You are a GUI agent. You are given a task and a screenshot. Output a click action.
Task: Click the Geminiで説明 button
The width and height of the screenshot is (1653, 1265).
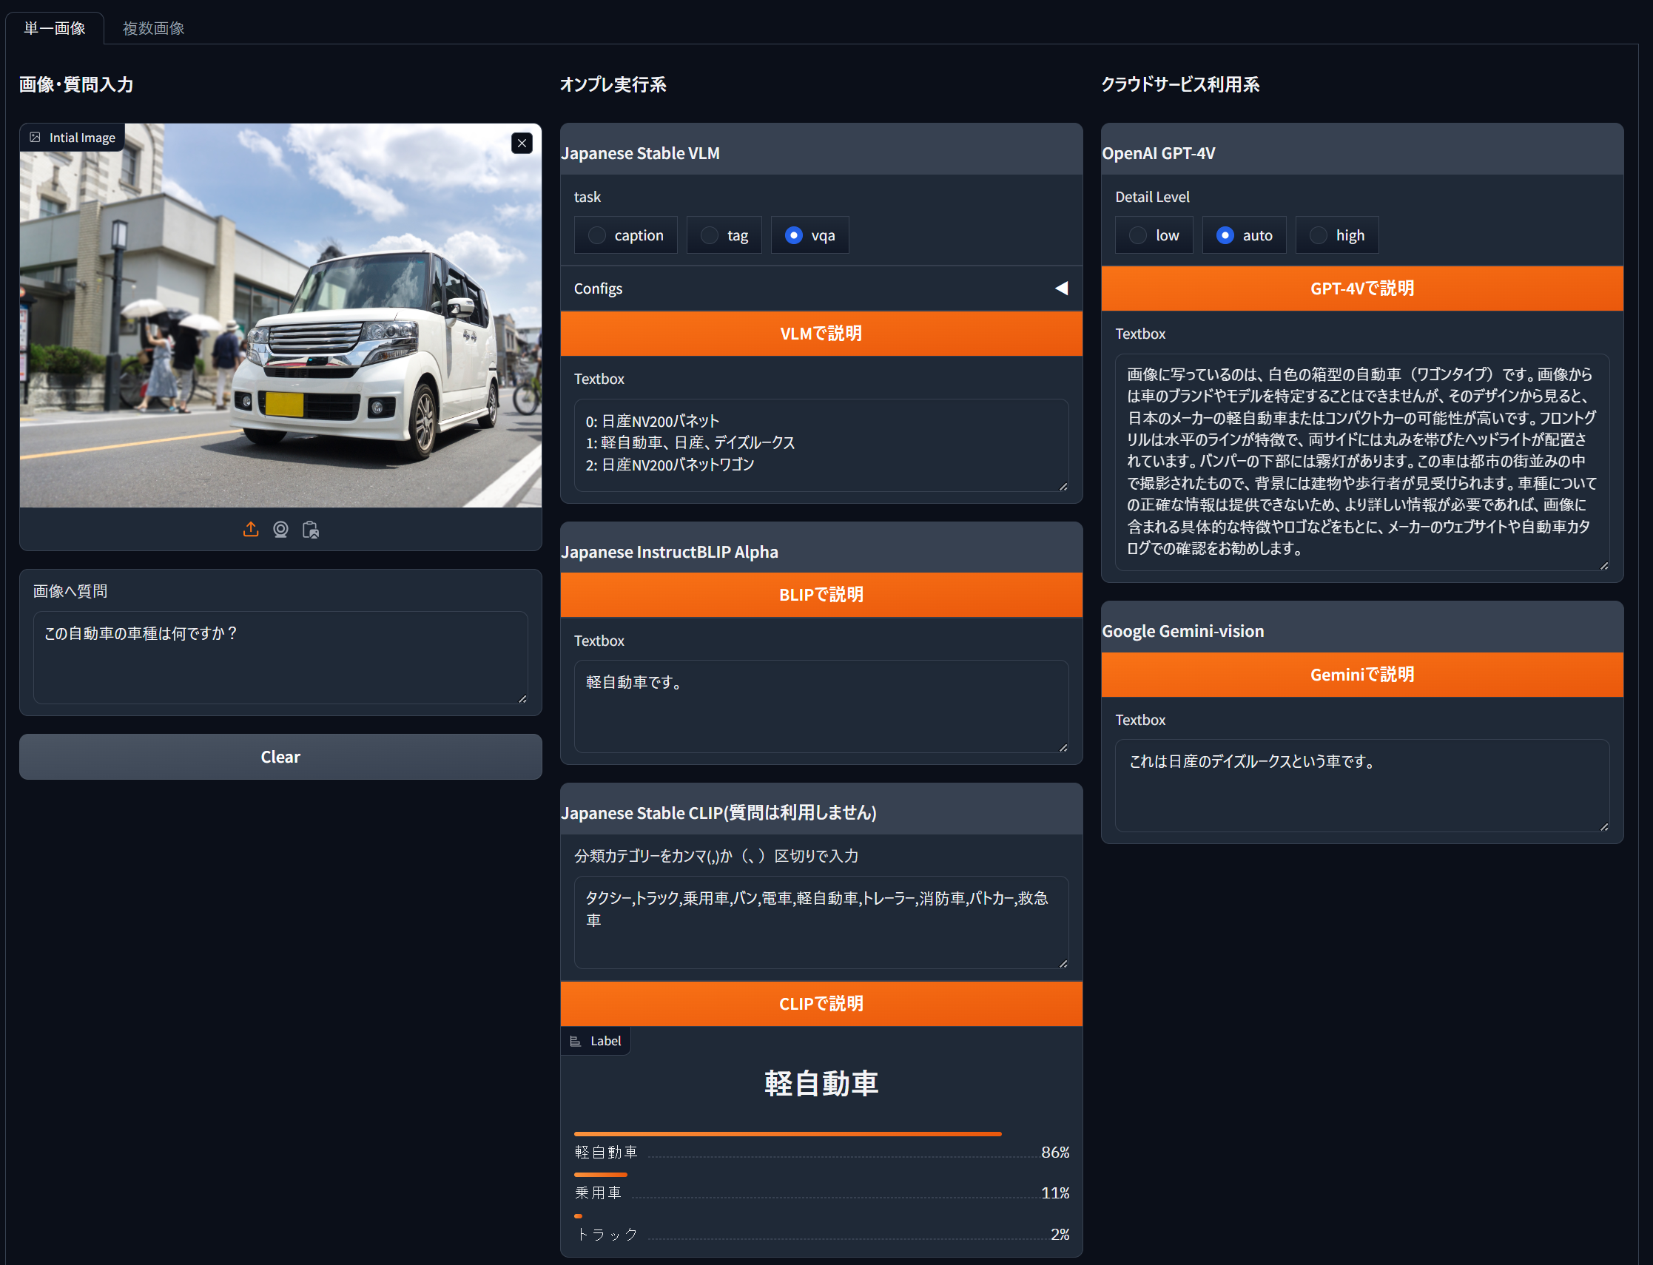1361,675
